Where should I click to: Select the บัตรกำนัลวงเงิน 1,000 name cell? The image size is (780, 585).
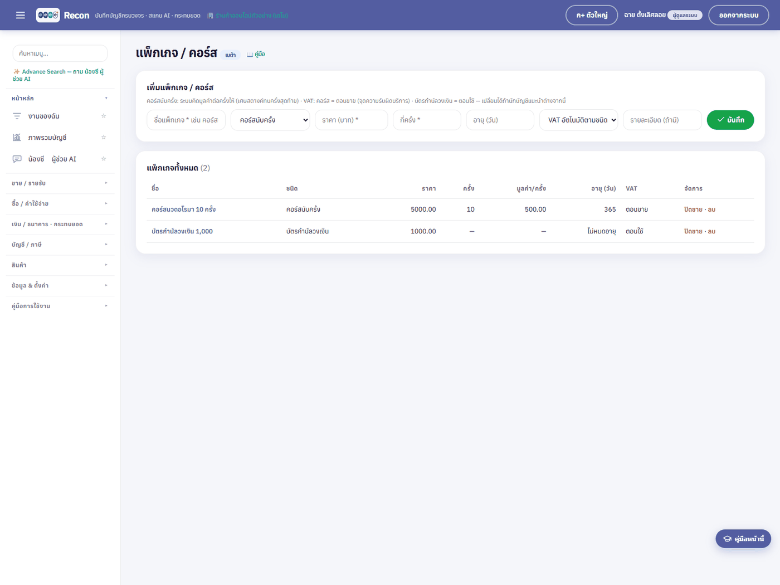[x=182, y=231]
